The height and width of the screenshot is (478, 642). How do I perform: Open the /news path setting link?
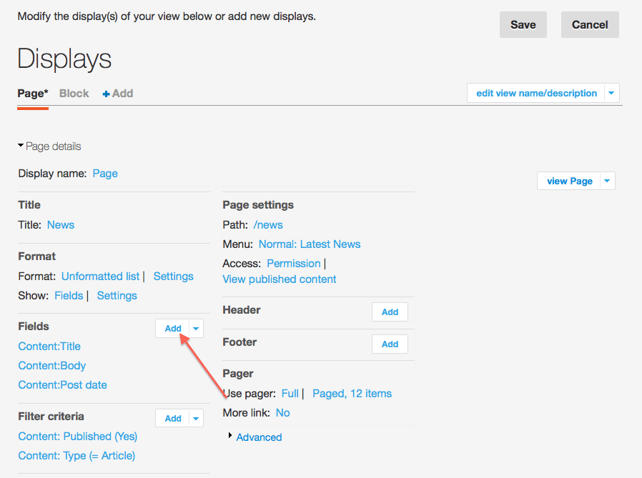(268, 224)
